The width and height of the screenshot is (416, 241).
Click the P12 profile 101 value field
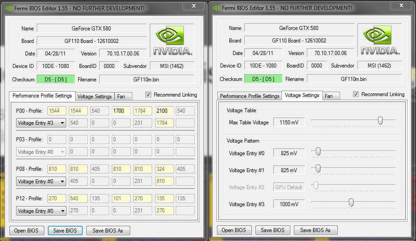coord(121,199)
